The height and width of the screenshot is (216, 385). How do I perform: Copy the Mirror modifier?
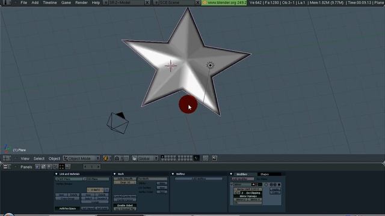tap(276, 193)
